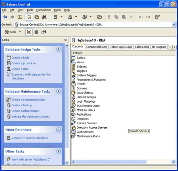
Task: Open the Context path dropdown
Action: pyautogui.click(x=174, y=25)
